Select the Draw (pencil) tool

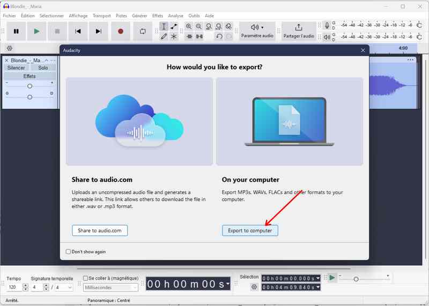click(164, 36)
